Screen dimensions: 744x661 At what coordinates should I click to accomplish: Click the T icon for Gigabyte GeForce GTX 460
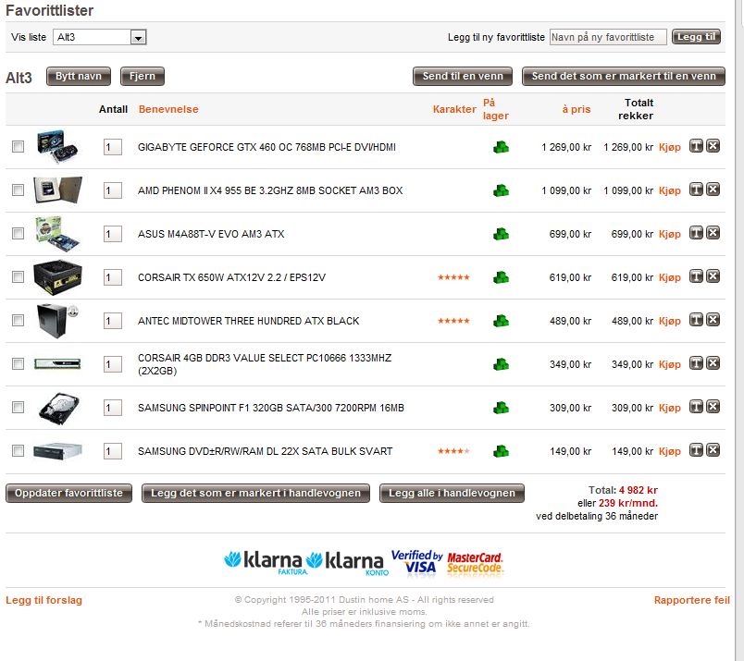696,146
